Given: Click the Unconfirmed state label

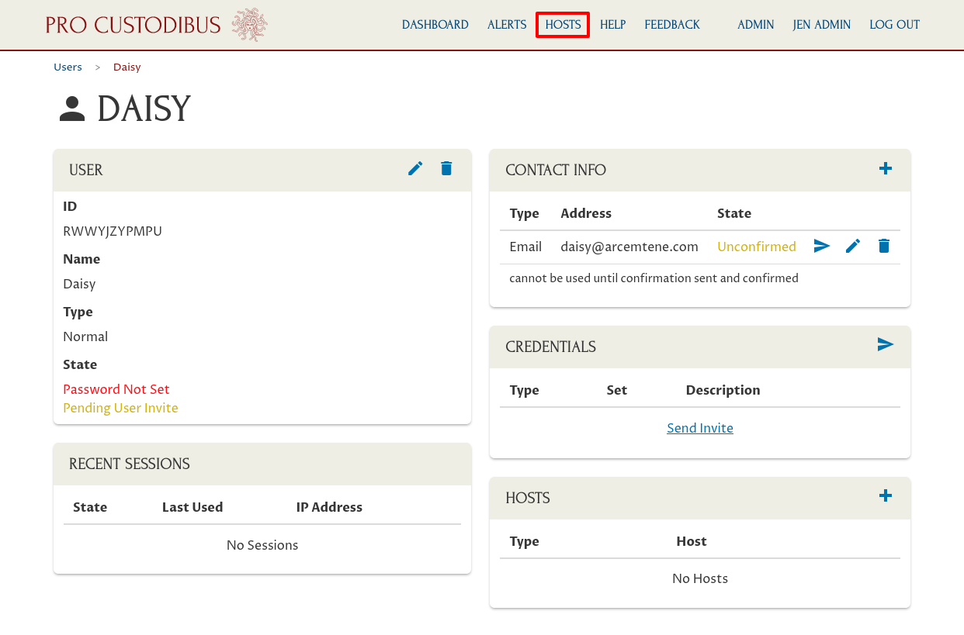Looking at the screenshot, I should click(x=757, y=247).
